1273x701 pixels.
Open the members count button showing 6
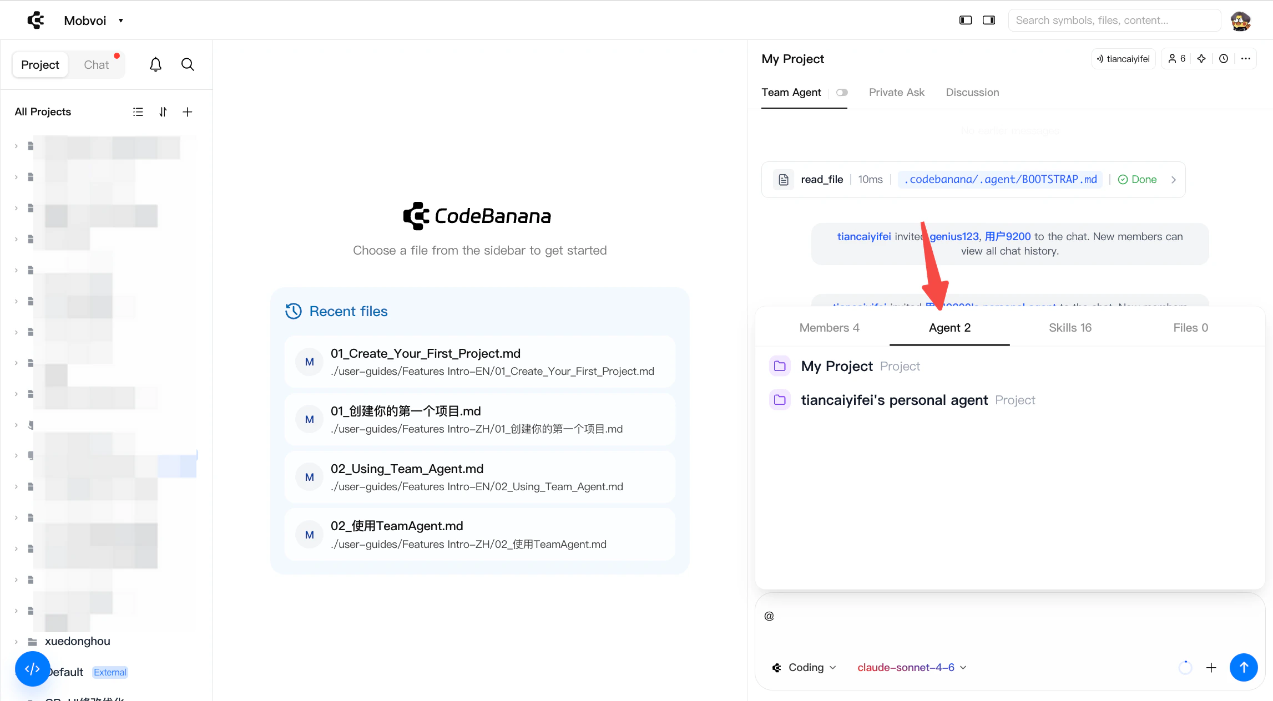(x=1176, y=59)
